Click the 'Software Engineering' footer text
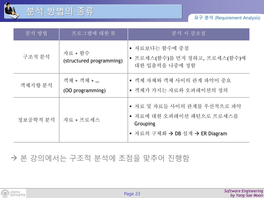 pos(243,191)
